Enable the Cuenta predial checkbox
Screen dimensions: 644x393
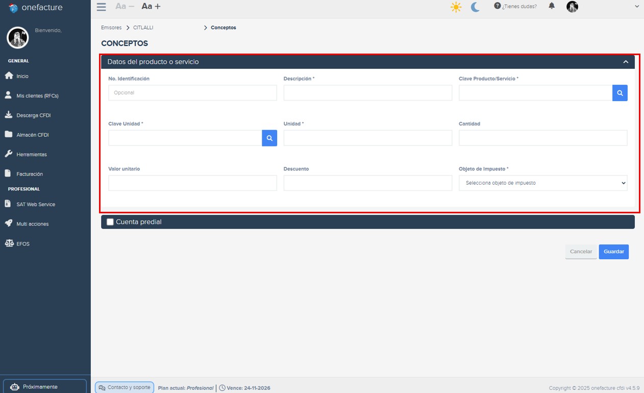point(110,222)
